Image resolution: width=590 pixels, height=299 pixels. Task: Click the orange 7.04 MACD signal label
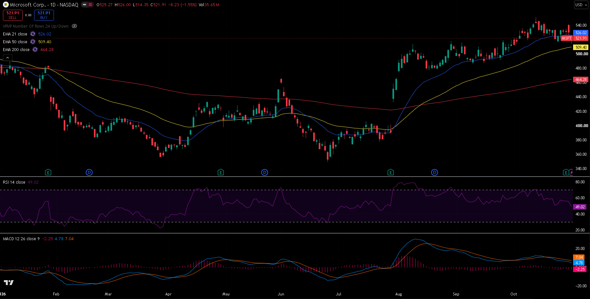(579, 257)
